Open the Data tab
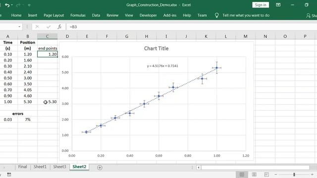This screenshot has width=317, height=178. click(x=96, y=15)
